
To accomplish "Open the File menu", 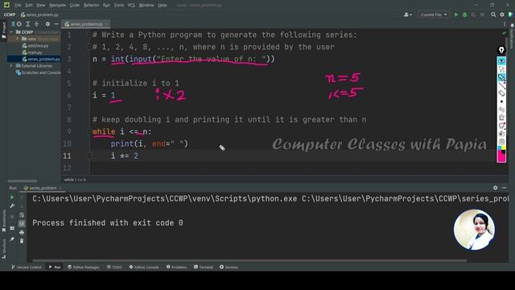I will (x=18, y=6).
